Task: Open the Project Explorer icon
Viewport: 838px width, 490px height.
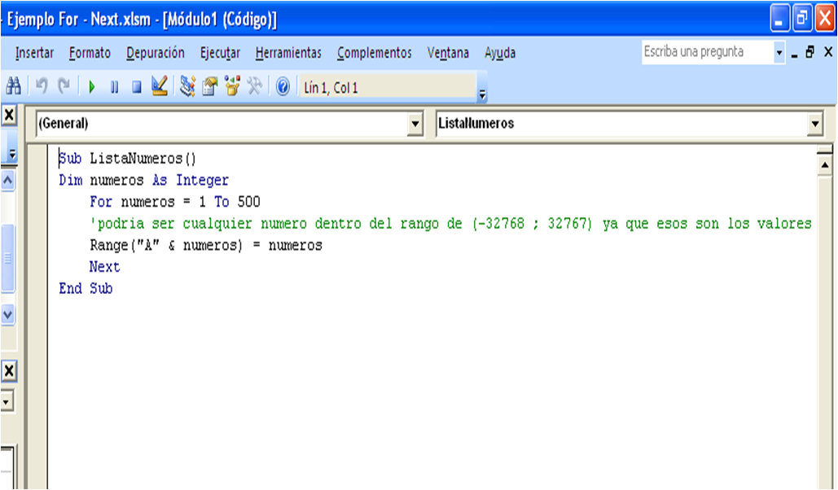Action: point(187,88)
